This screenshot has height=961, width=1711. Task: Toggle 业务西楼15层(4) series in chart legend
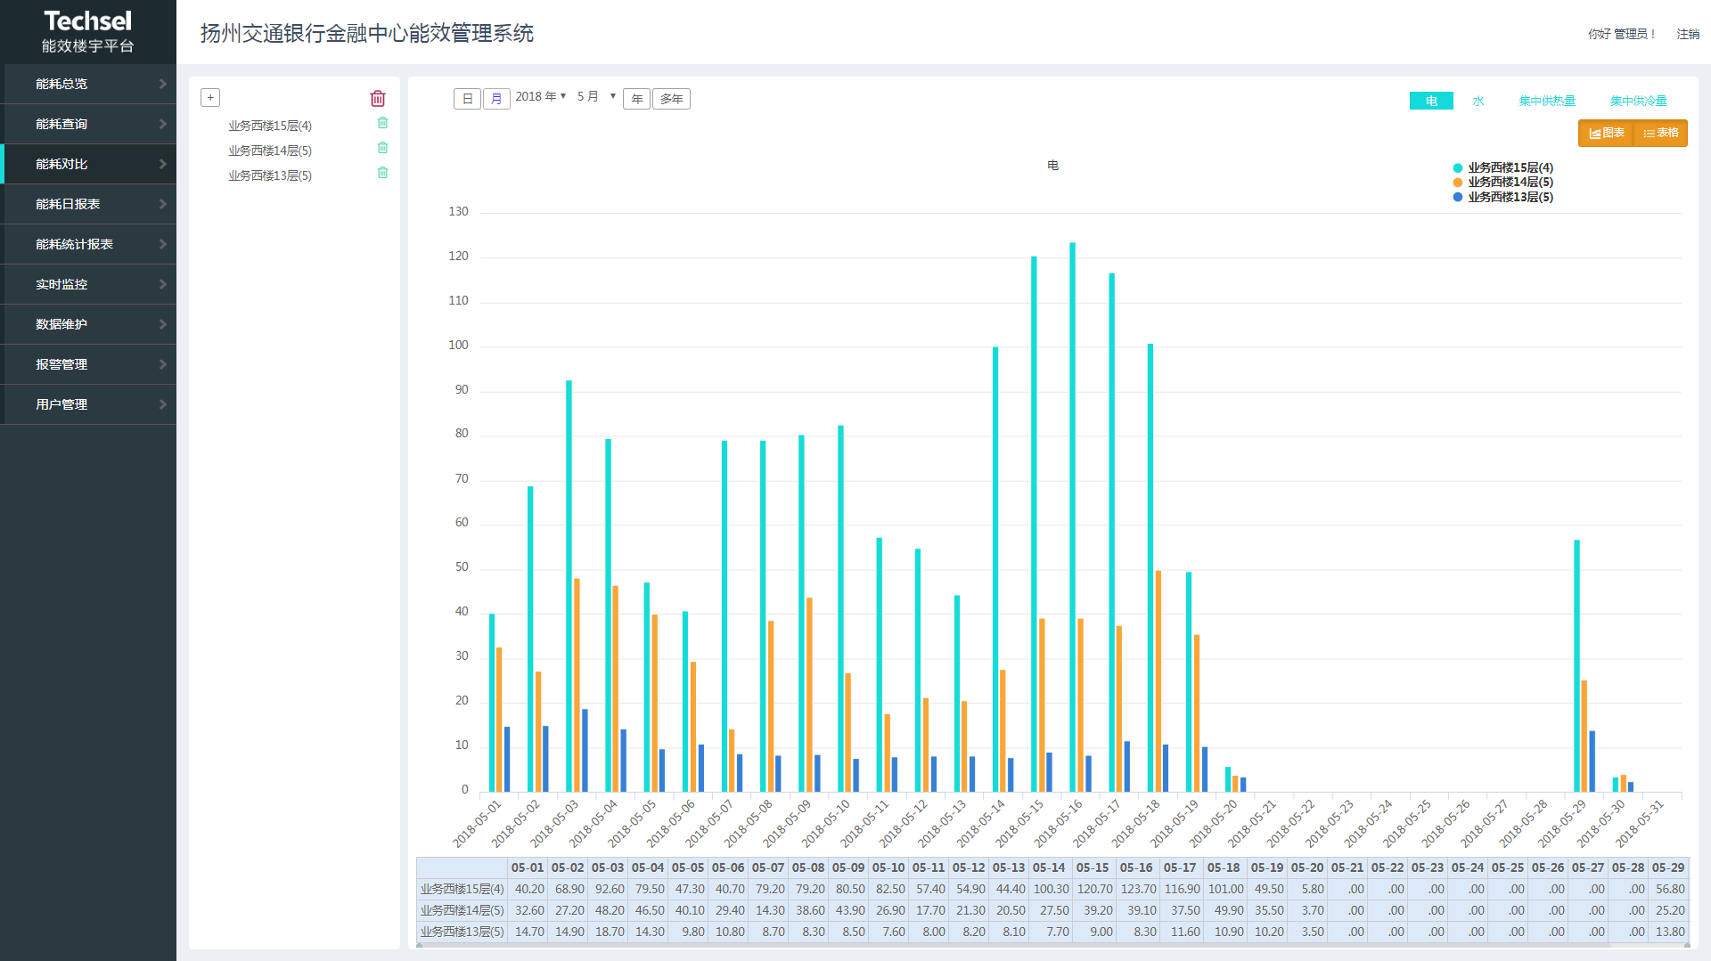[x=1510, y=167]
